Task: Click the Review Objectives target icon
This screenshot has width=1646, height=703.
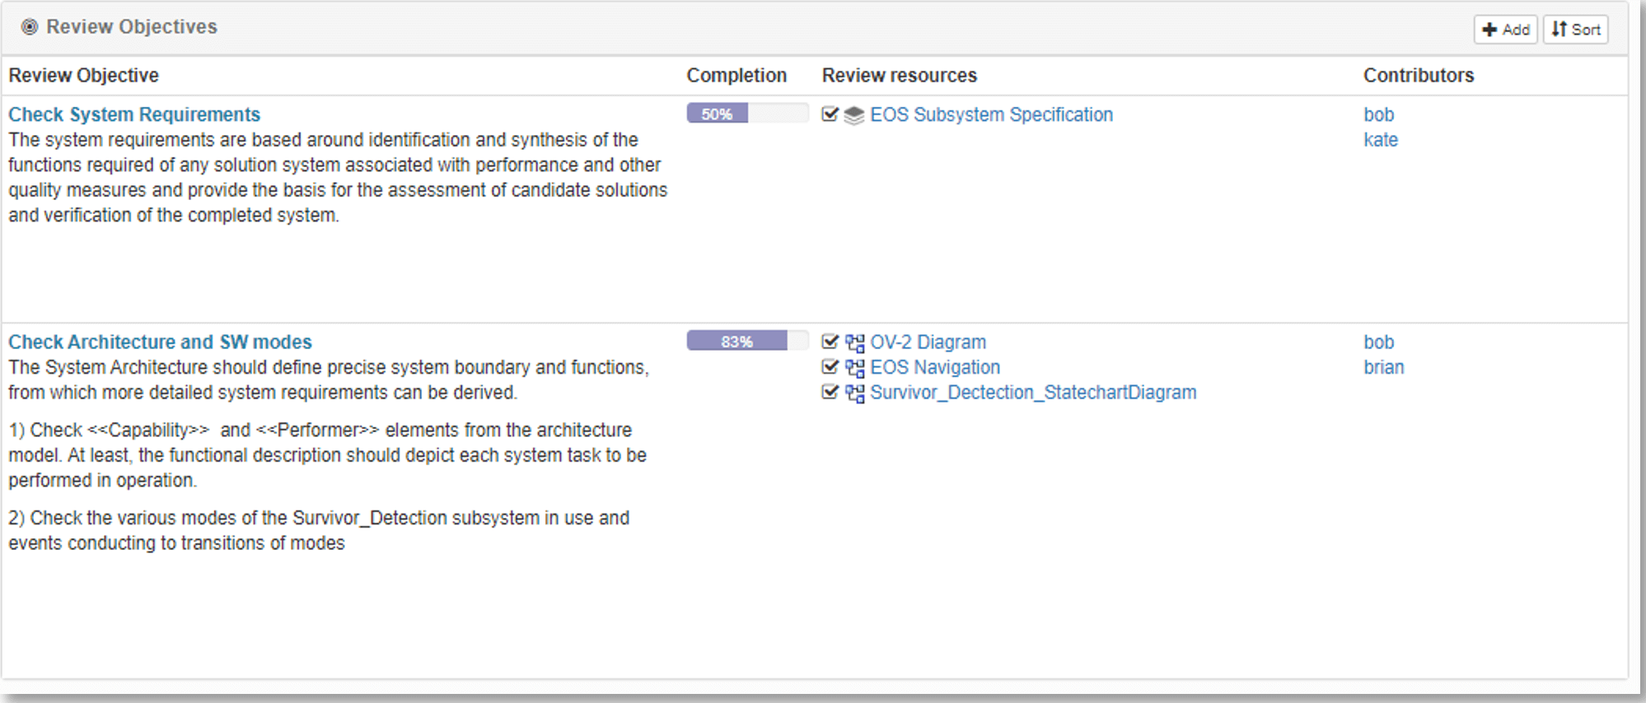Action: (x=30, y=27)
